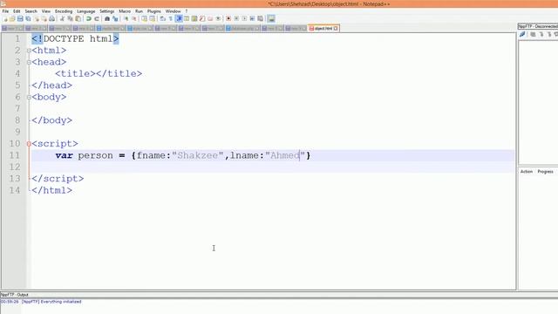This screenshot has height=314, width=558.
Task: Open the View menu
Action: click(46, 11)
